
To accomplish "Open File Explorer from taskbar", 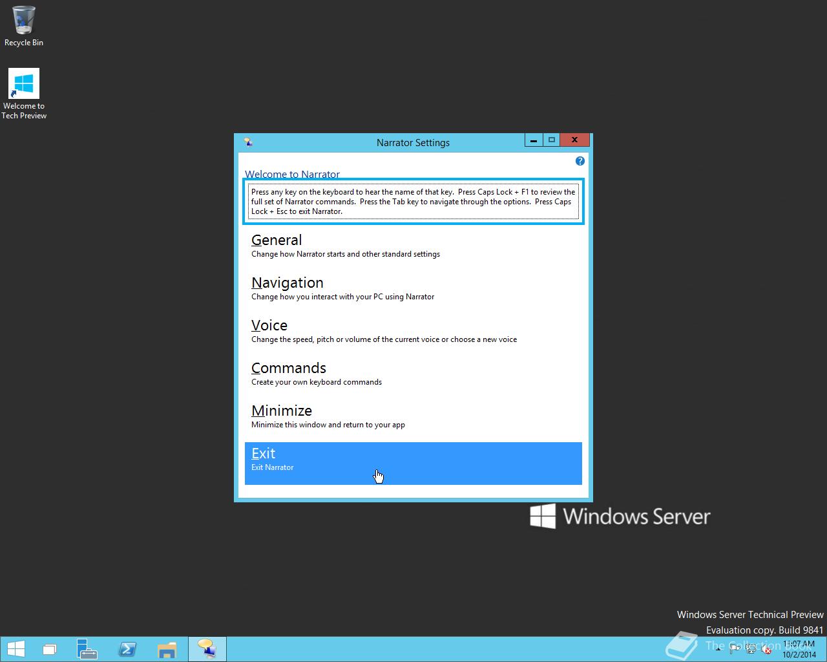I will (167, 650).
